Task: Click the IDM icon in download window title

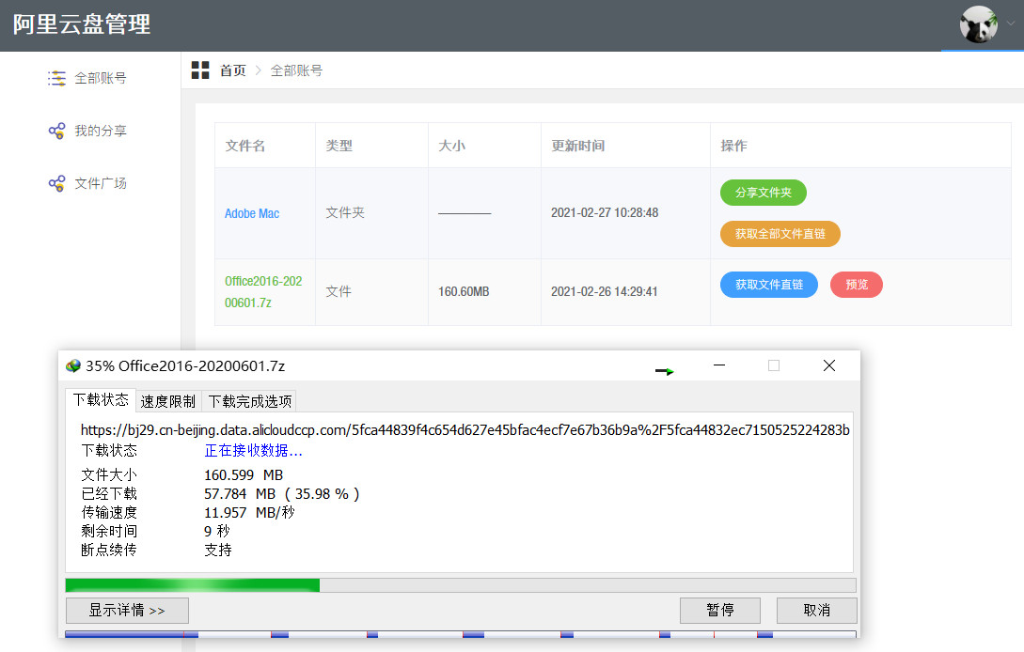Action: coord(73,365)
